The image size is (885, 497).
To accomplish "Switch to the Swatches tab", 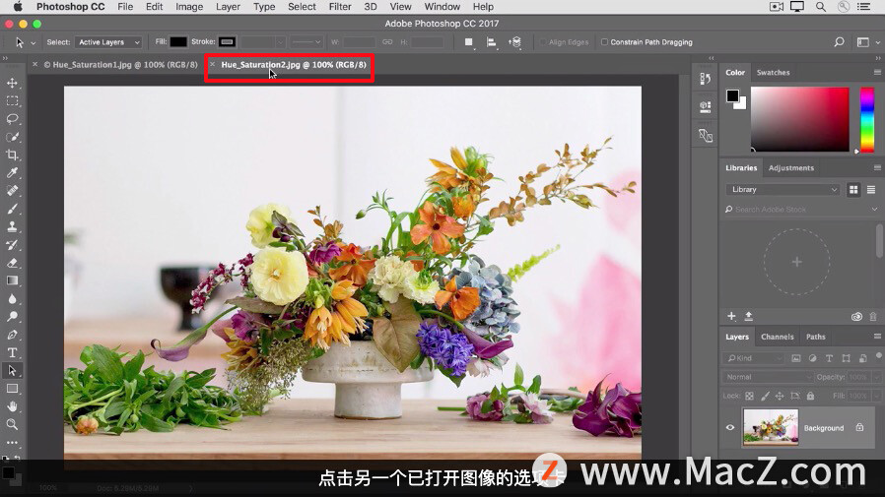I will point(774,73).
